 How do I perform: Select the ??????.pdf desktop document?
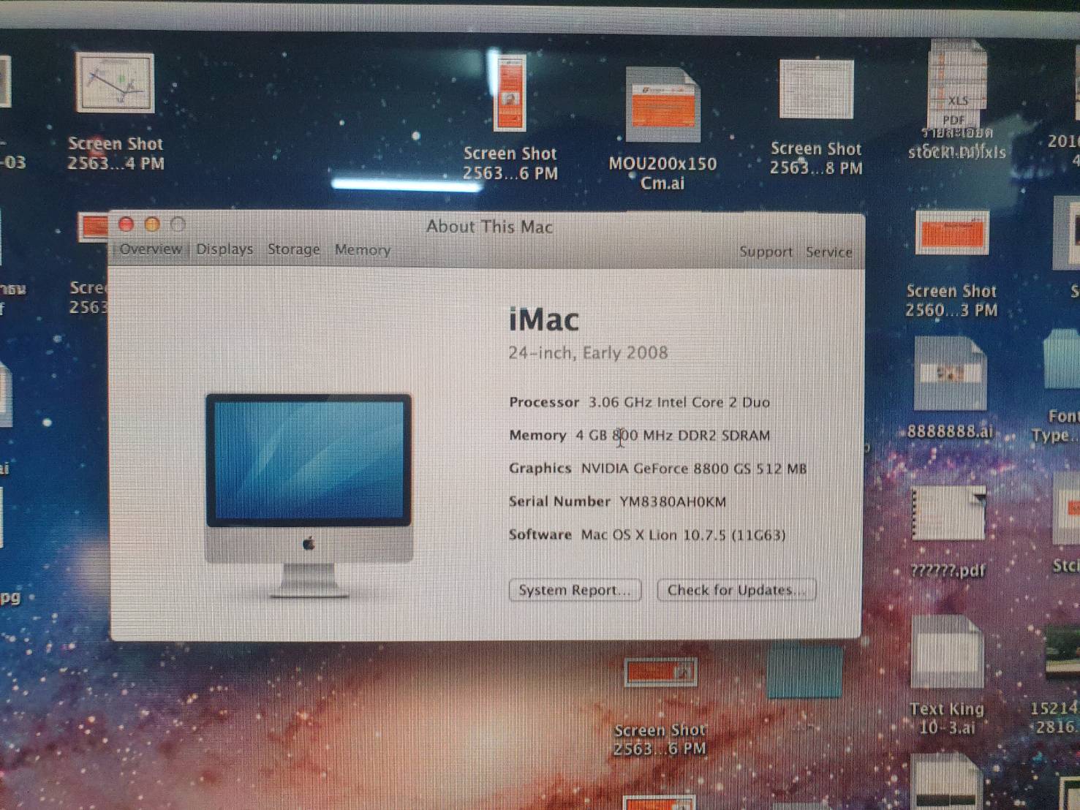pos(948,515)
